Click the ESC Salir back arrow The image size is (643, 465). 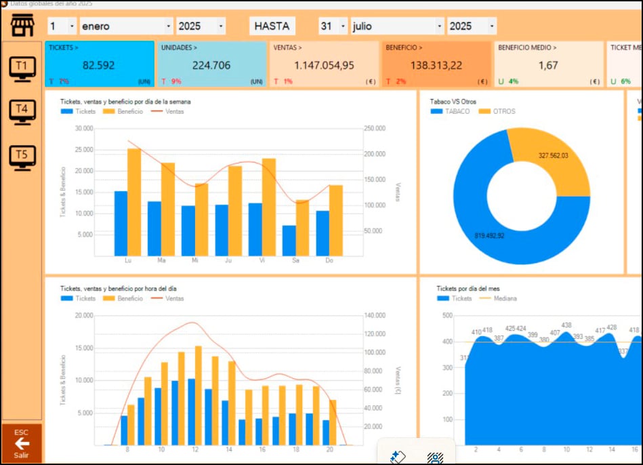click(22, 443)
